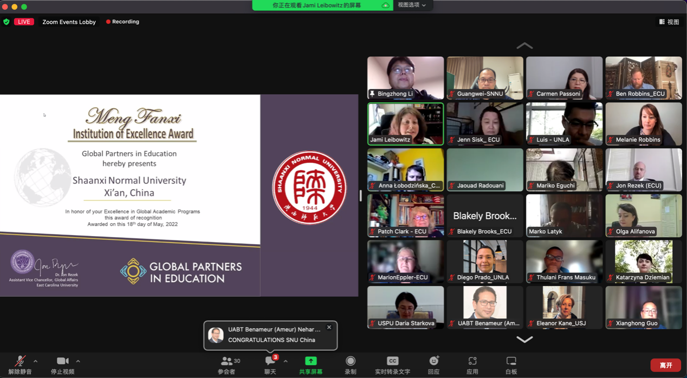Screen dimensions: 687x378
Task: Expand audio options arrow next to microphone
Action: click(36, 361)
